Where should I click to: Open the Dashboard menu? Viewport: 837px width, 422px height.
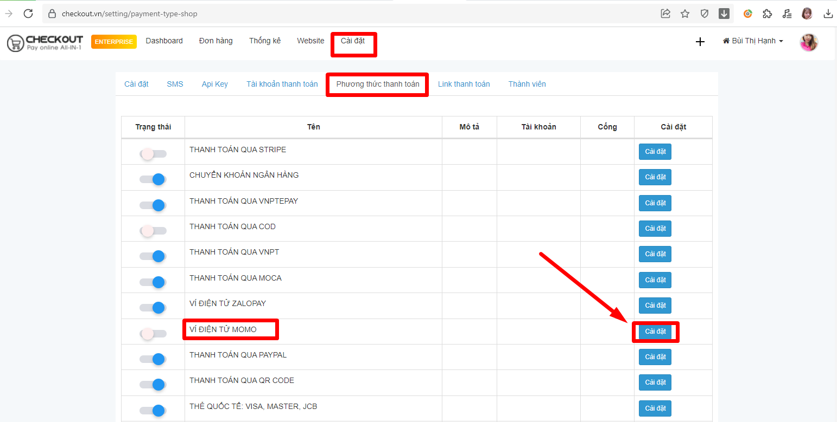coord(164,41)
